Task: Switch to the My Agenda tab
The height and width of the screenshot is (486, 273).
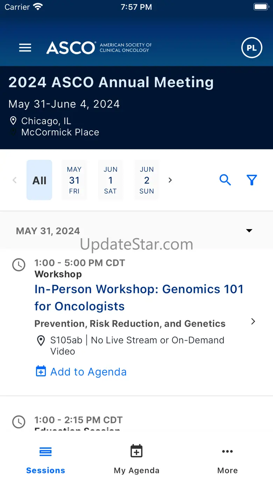Action: click(x=136, y=459)
